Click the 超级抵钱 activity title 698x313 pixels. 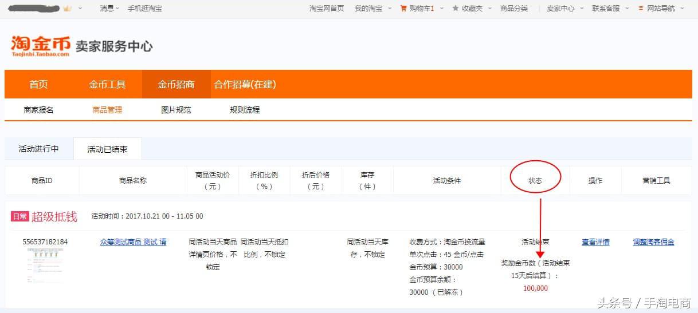(x=54, y=216)
